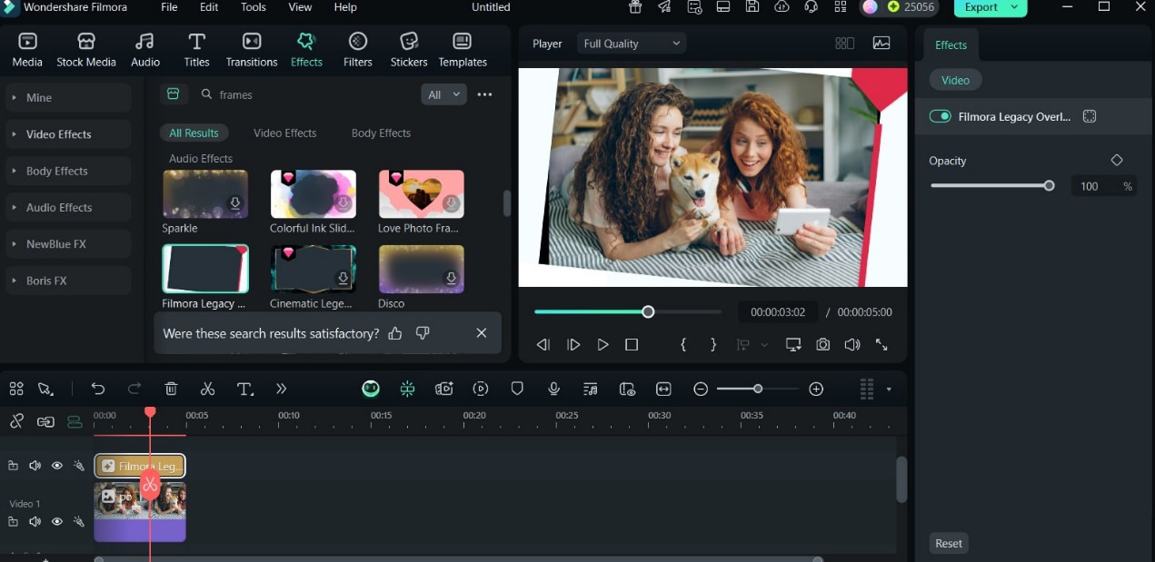The height and width of the screenshot is (562, 1155).
Task: Expand the Boris FX category
Action: coord(68,281)
